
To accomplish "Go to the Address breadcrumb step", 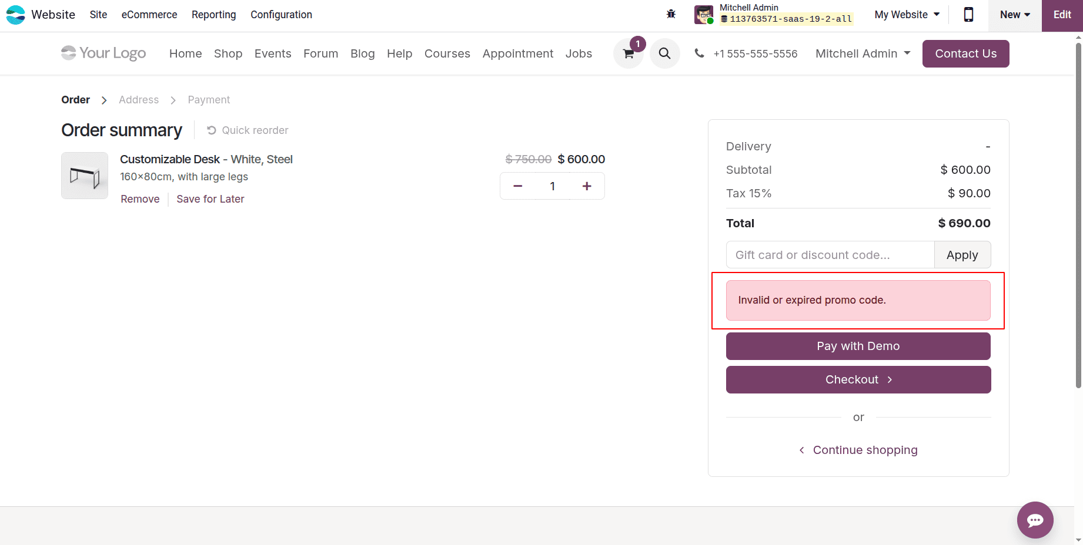I will 139,100.
